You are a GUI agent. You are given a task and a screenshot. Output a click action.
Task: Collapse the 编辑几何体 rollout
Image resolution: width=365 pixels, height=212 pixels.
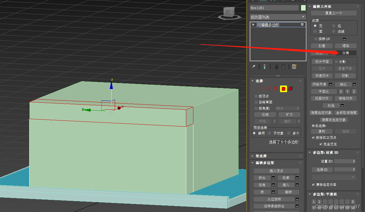(x=310, y=7)
